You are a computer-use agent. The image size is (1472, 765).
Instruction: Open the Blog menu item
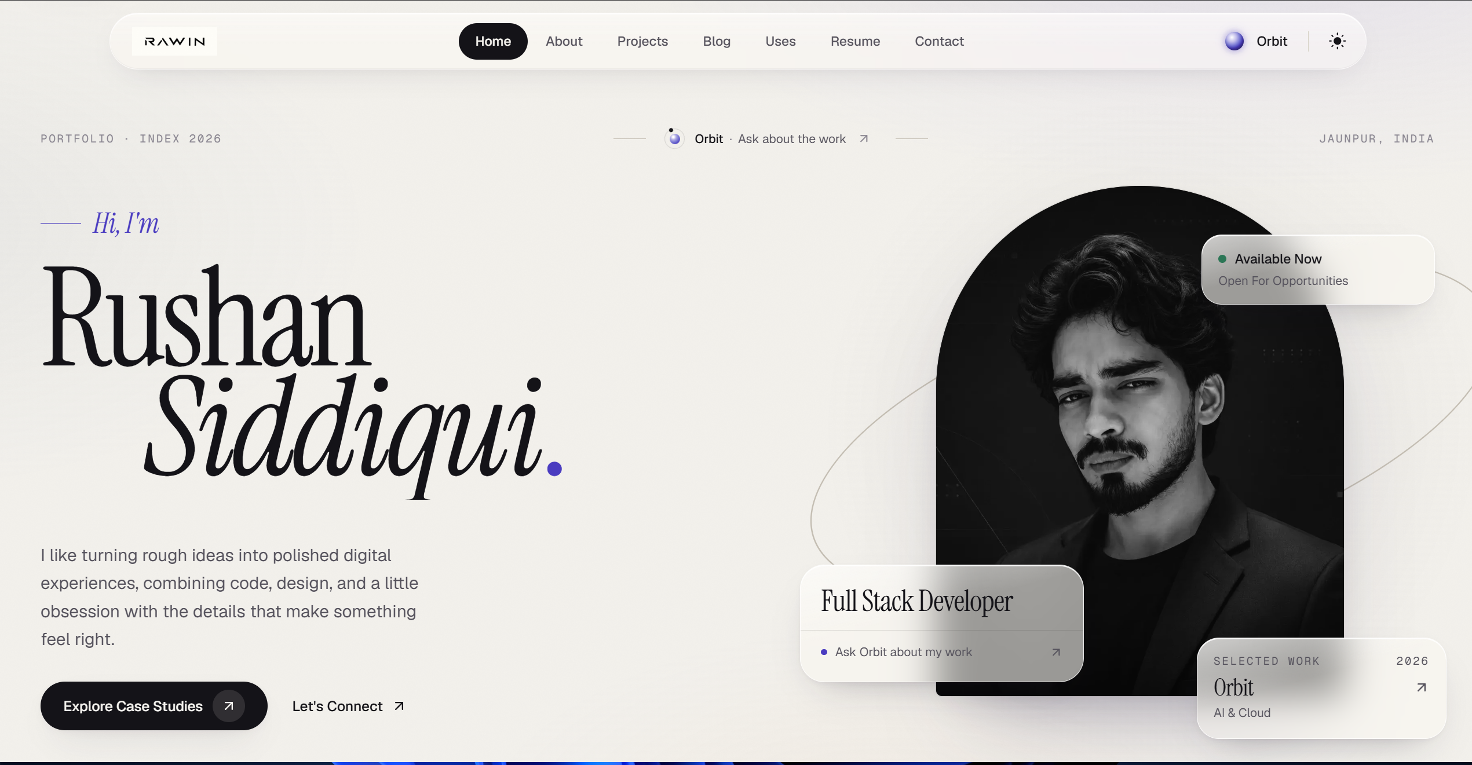[717, 41]
